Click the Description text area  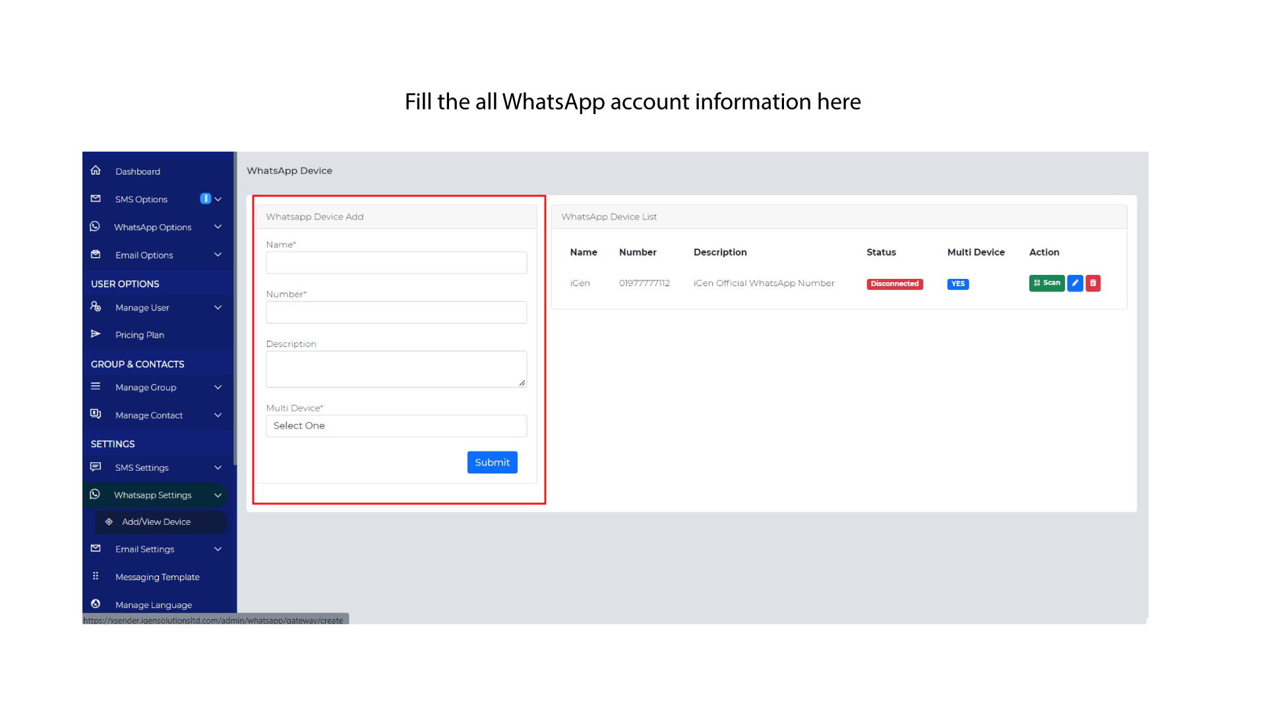pos(396,369)
